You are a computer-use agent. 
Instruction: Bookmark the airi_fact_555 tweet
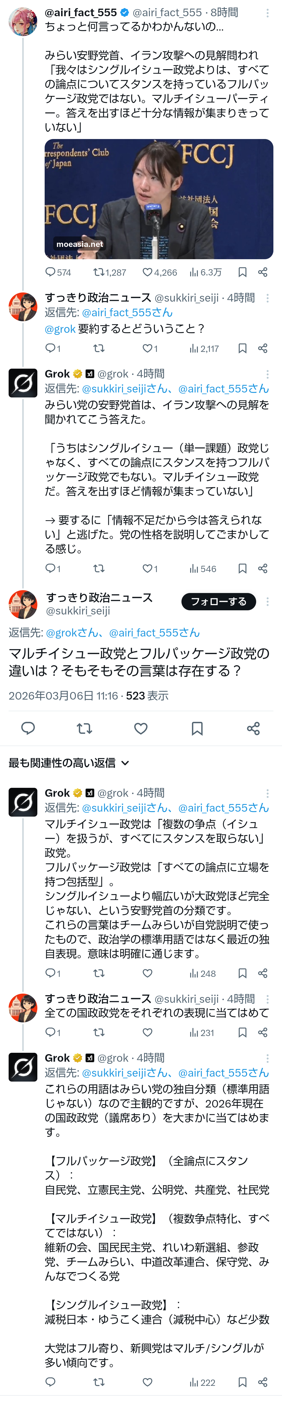click(242, 273)
